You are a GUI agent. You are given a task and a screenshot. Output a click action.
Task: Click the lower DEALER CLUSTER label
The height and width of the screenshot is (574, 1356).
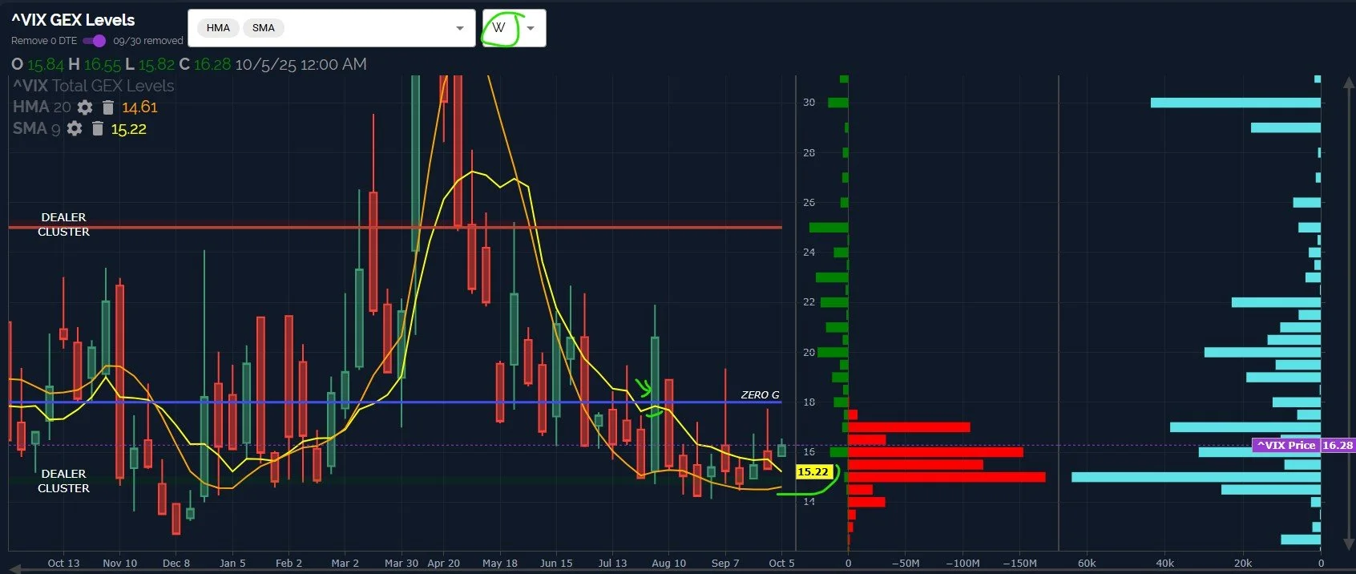click(x=63, y=481)
